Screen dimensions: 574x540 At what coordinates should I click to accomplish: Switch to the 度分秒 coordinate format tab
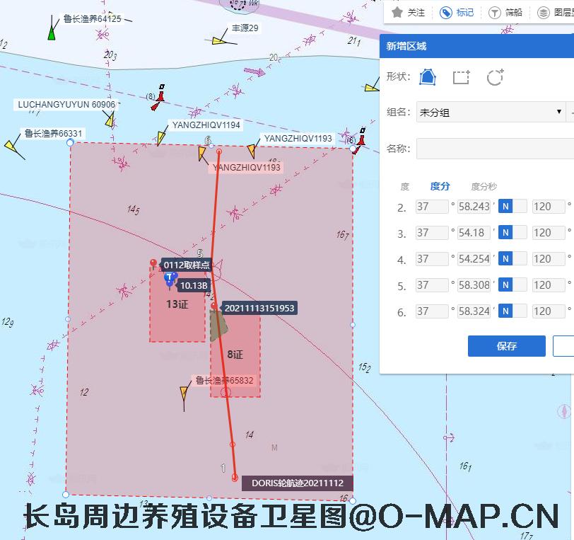pos(484,187)
